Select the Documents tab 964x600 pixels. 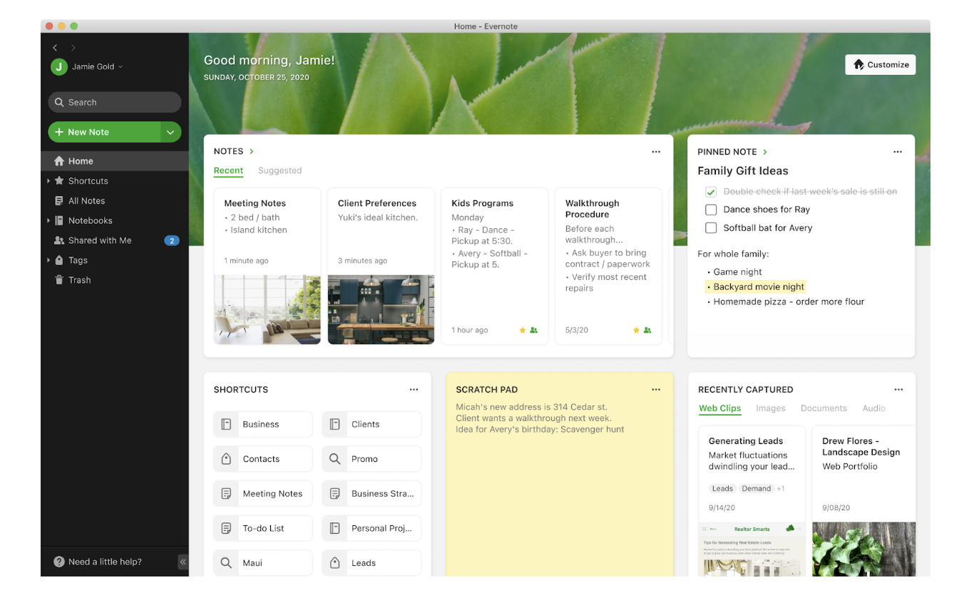(x=824, y=408)
